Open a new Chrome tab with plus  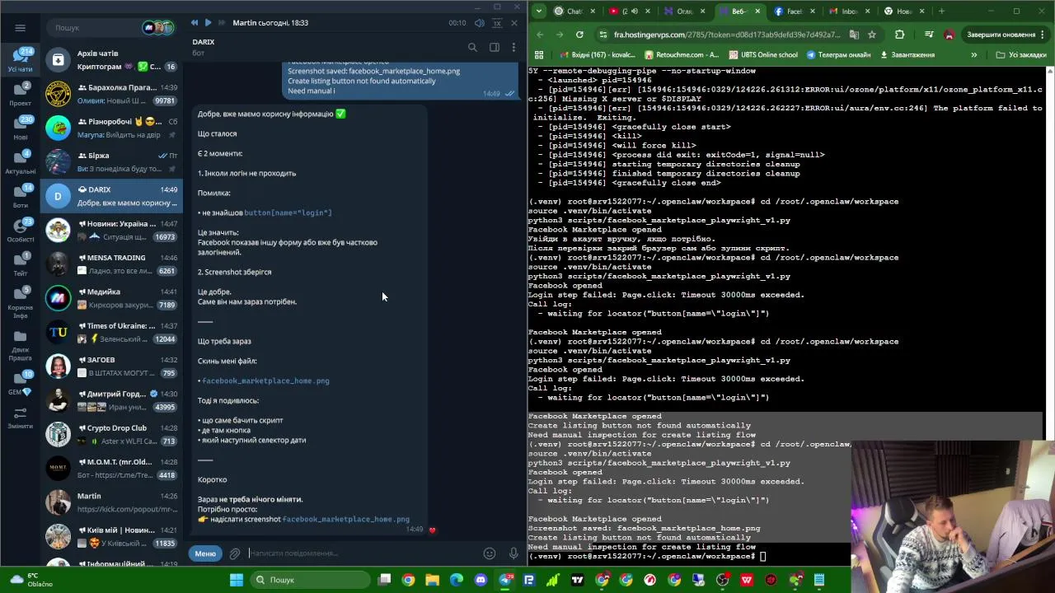(941, 11)
